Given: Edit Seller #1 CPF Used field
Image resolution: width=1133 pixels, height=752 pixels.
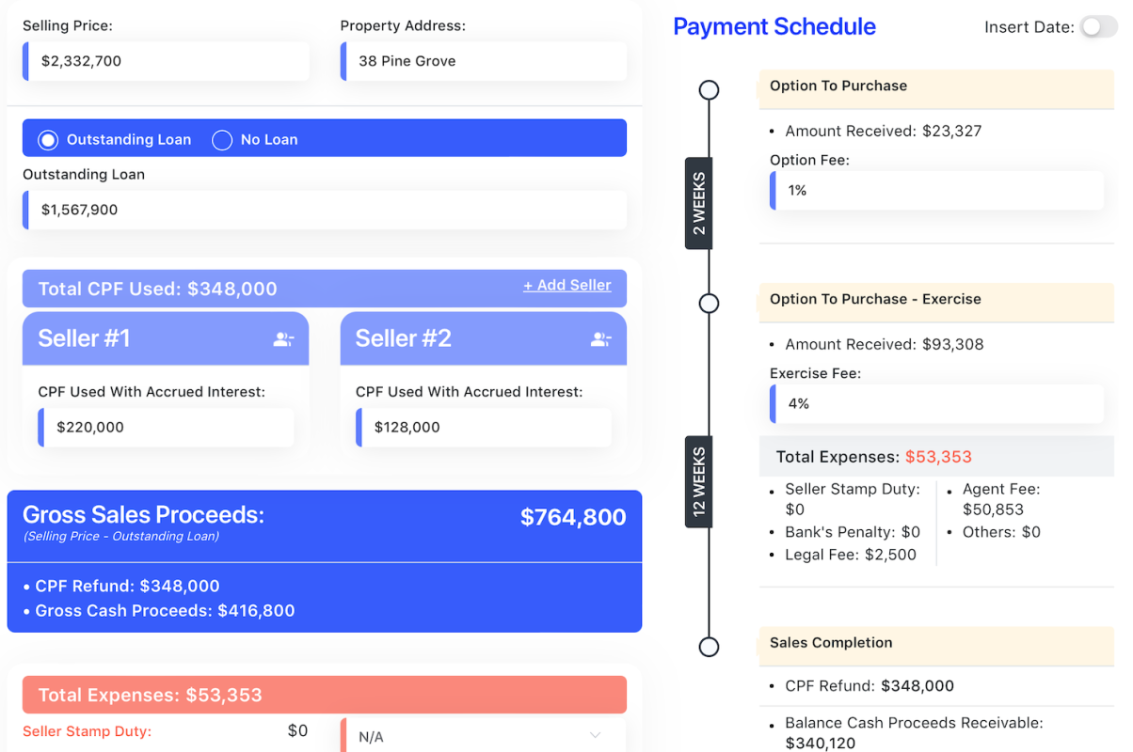Looking at the screenshot, I should coord(166,427).
